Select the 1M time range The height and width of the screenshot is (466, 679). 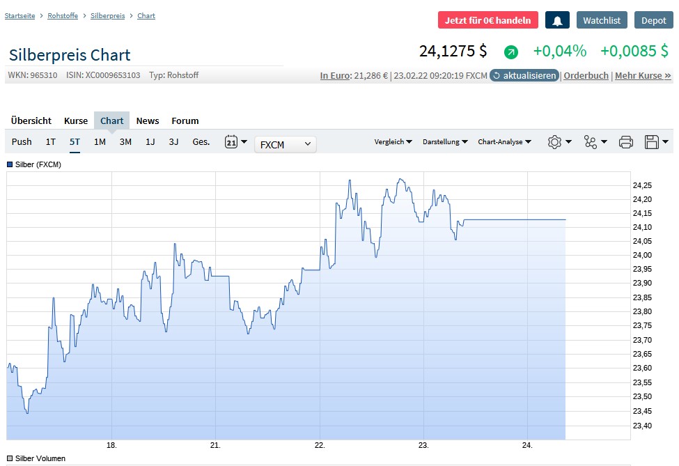(100, 142)
